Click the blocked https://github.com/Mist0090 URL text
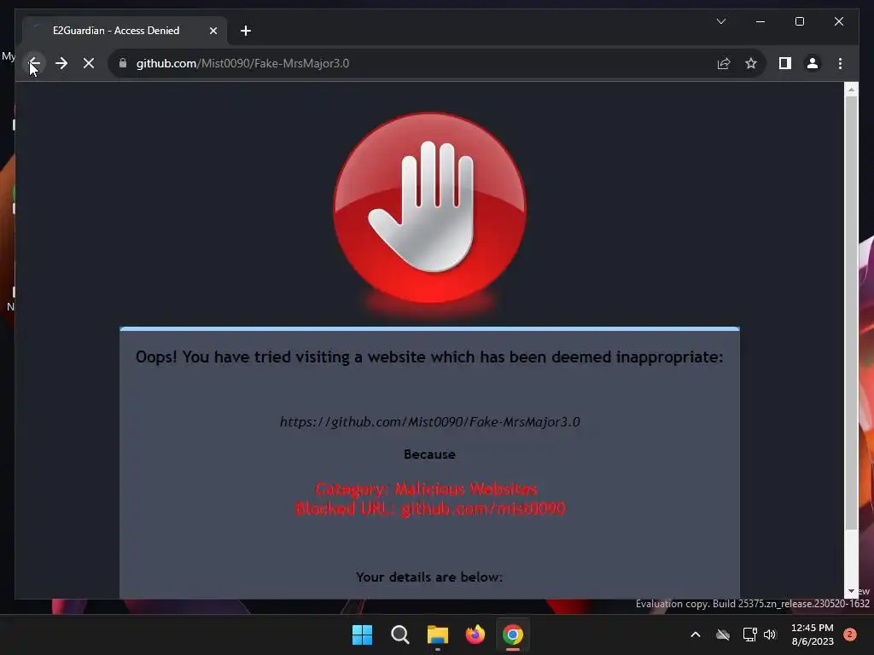 tap(430, 421)
